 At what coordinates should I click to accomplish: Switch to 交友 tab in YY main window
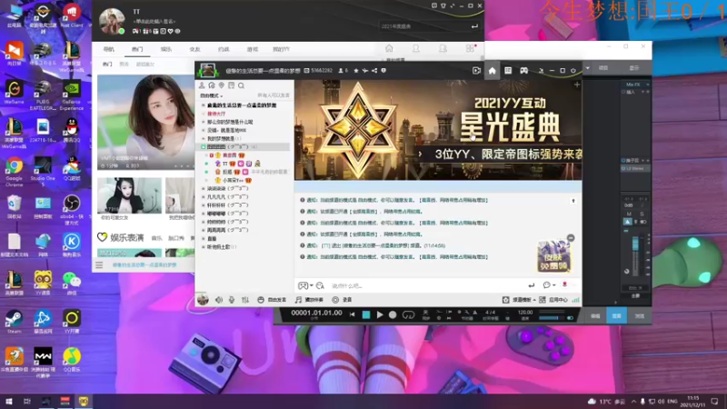click(194, 49)
